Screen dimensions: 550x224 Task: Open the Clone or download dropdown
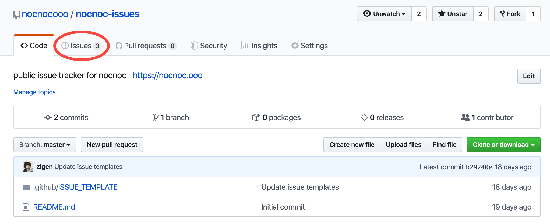(x=503, y=145)
